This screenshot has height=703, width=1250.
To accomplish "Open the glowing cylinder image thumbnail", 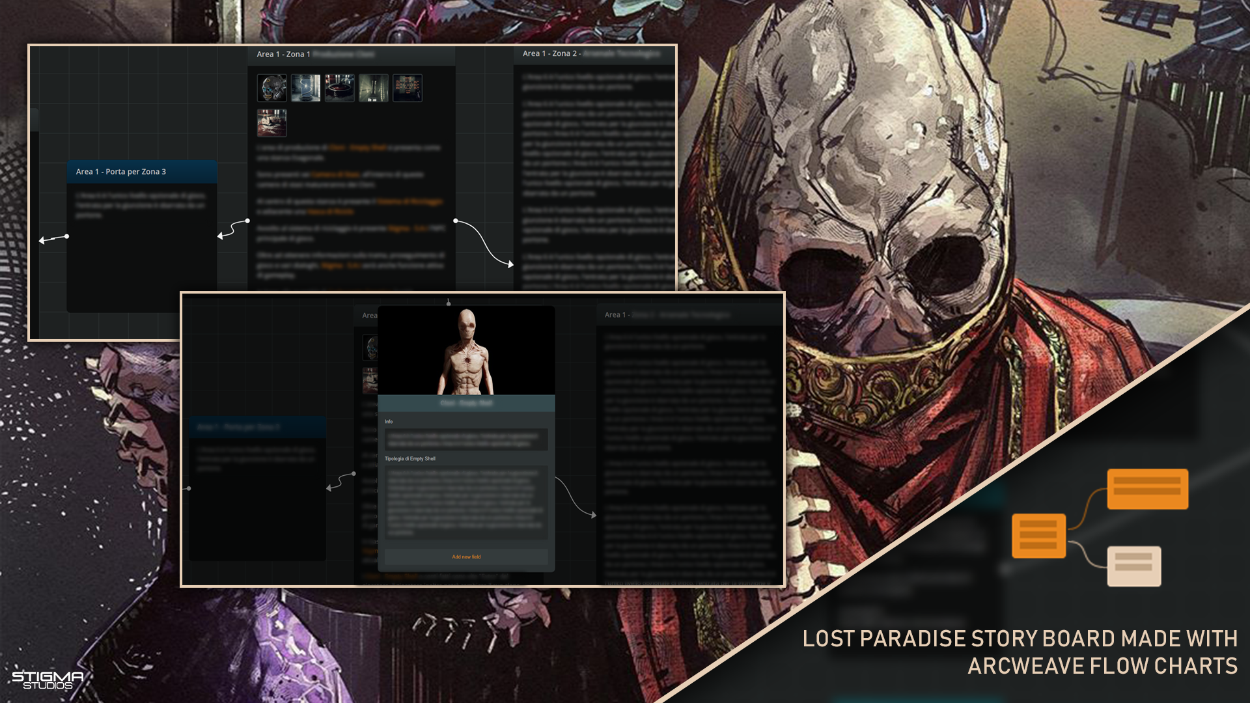I will [x=306, y=87].
